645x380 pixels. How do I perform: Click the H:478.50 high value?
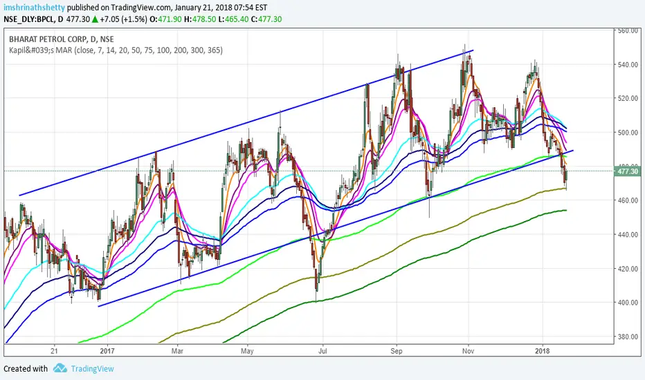200,19
